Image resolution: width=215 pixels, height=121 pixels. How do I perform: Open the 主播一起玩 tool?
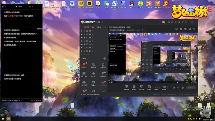[84, 74]
